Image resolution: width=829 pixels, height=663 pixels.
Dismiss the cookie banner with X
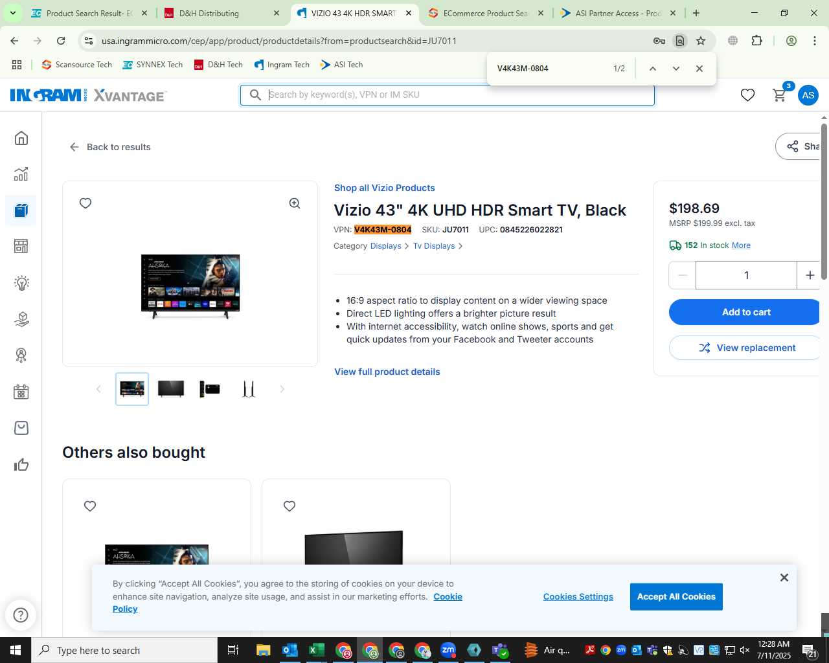(784, 578)
